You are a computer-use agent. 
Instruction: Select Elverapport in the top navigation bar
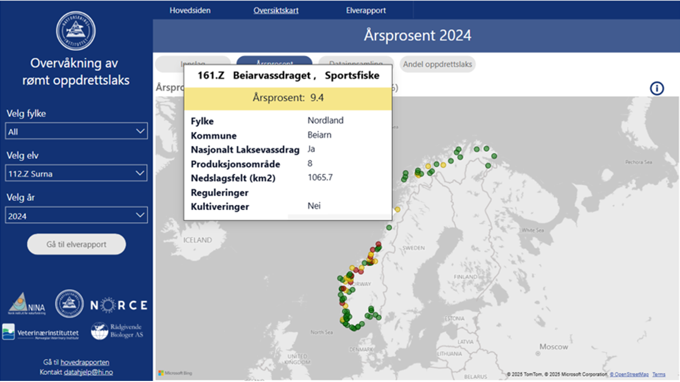point(365,10)
